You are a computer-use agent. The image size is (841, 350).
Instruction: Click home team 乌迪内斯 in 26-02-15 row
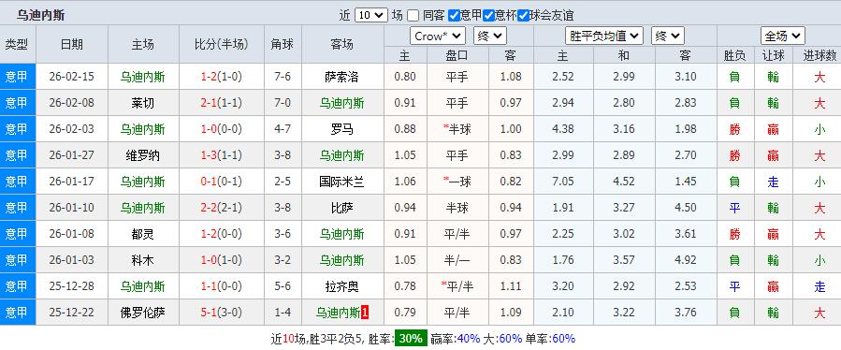click(x=142, y=77)
